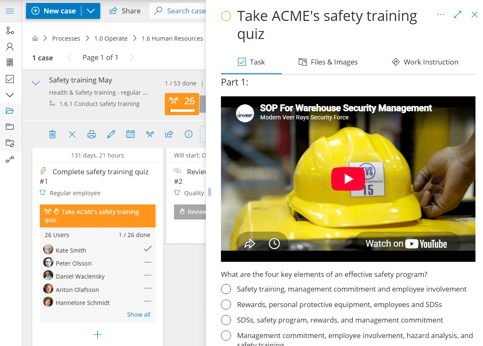Viewport: 483px width, 346px height.
Task: Delete the case with trash icon
Action: tap(52, 134)
